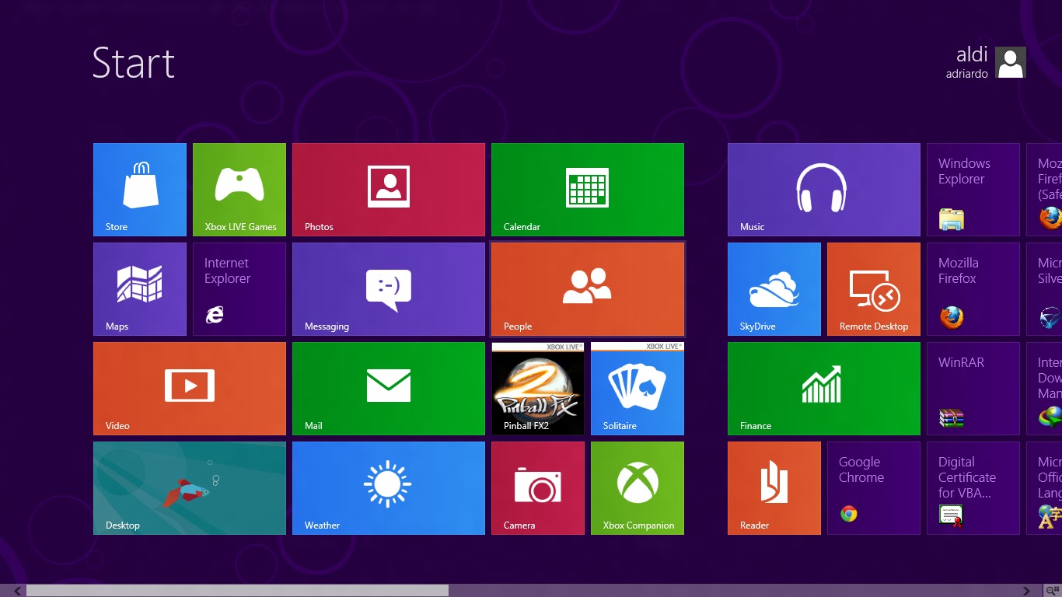Screen dimensions: 1062x597
Task: Open the Messaging app
Action: pos(388,288)
